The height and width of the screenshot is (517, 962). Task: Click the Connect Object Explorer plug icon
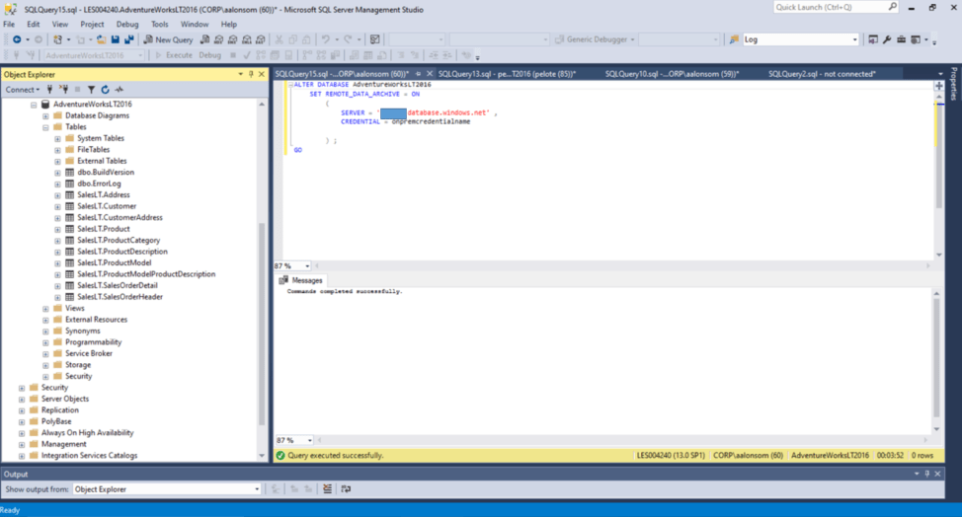[49, 90]
